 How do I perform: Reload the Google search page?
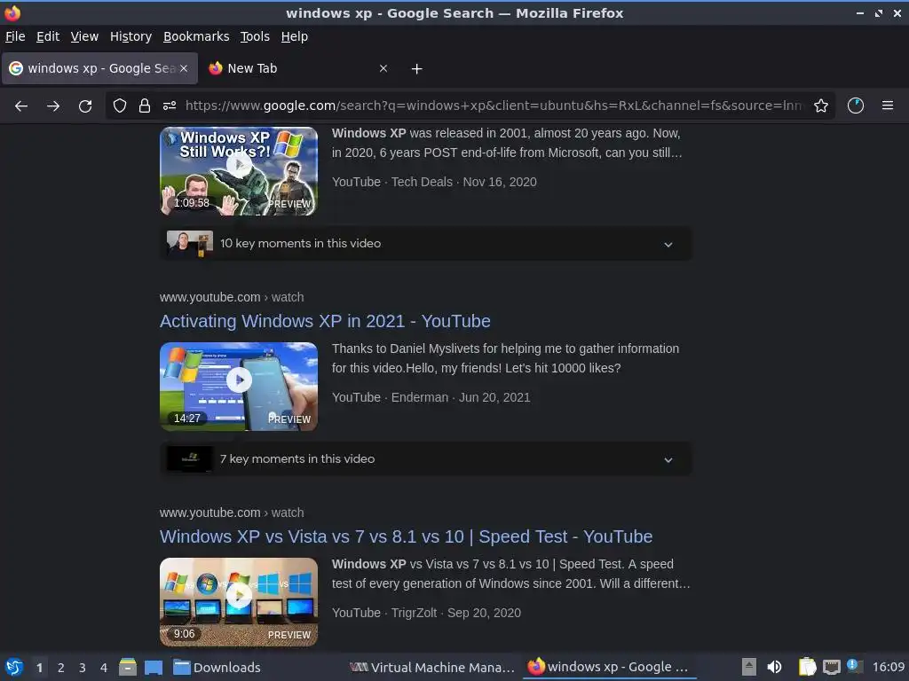[85, 106]
